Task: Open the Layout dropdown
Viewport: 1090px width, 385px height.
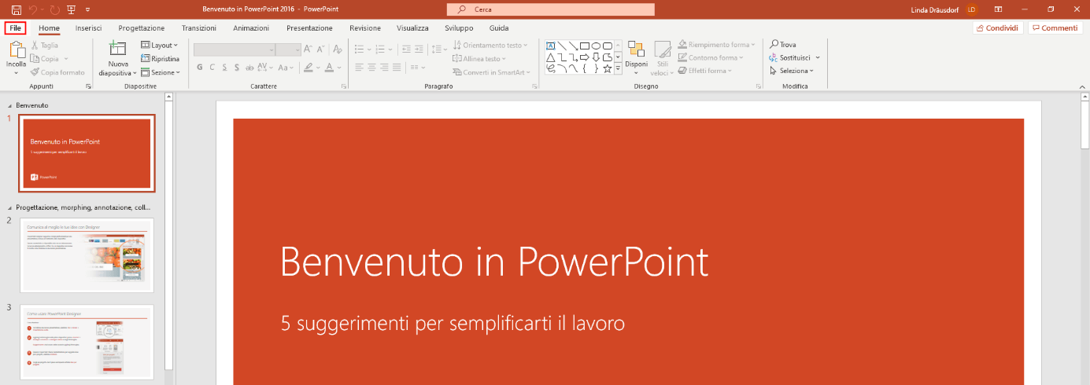Action: (160, 46)
